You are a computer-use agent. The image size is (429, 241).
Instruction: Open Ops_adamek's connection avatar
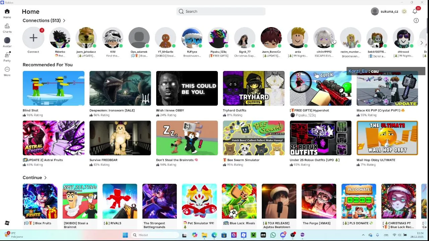(139, 38)
